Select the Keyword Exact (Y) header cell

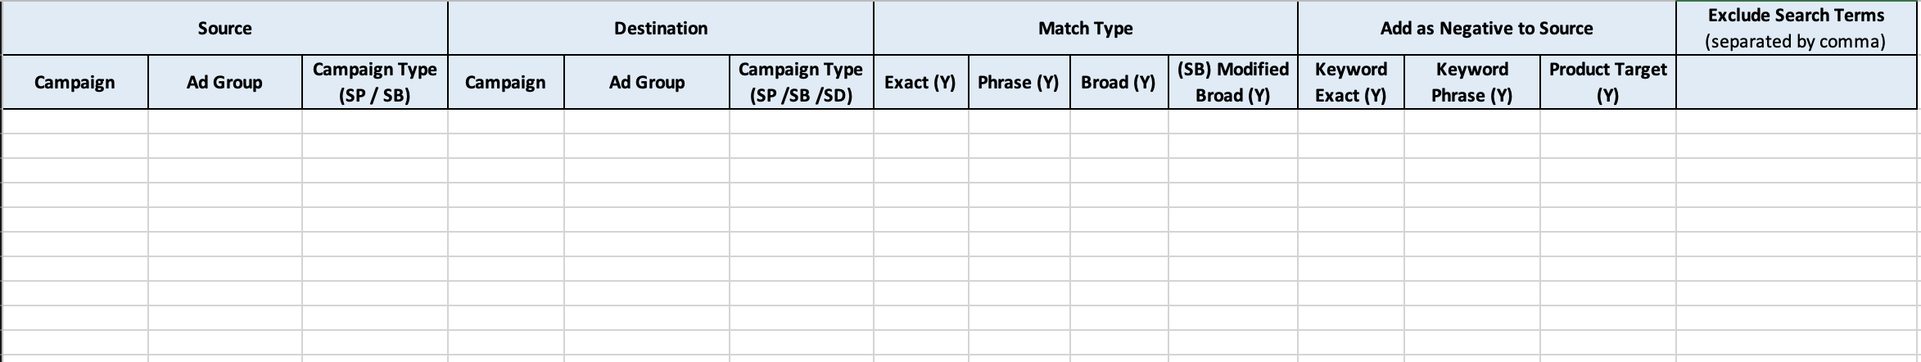click(x=1350, y=83)
